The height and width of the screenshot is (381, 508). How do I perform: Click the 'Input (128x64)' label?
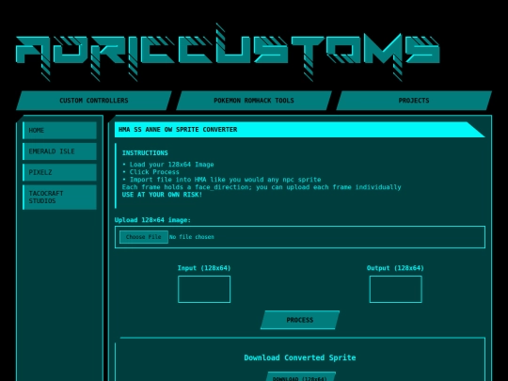(x=204, y=268)
